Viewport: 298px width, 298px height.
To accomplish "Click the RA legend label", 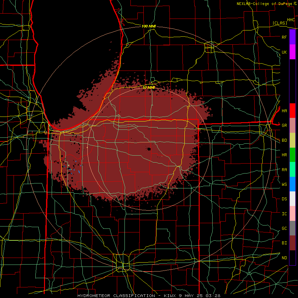I will point(284,170).
